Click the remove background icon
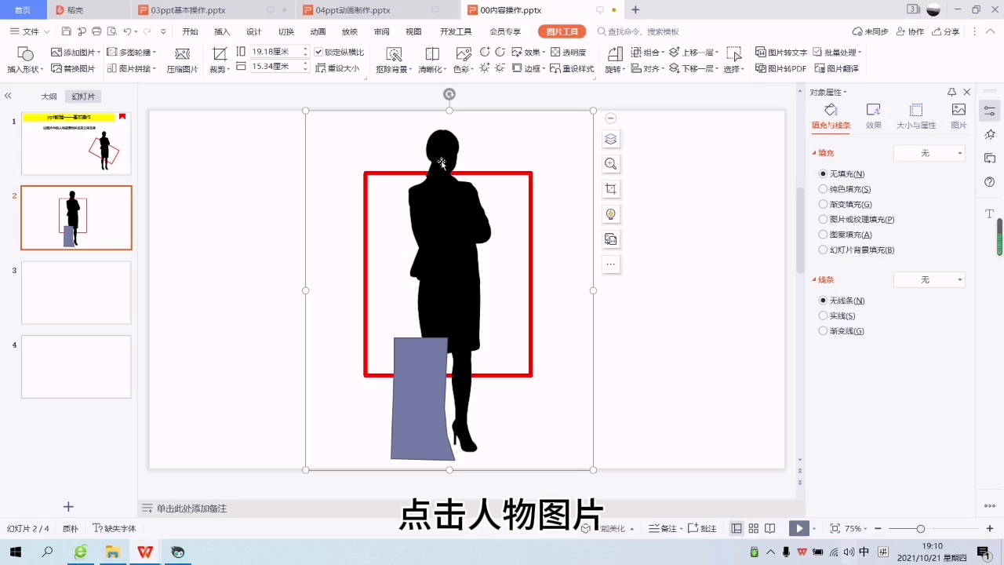Image resolution: width=1004 pixels, height=565 pixels. [394, 55]
